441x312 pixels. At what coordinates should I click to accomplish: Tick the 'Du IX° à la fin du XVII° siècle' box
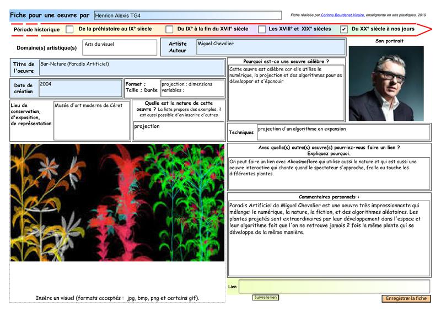pos(169,30)
